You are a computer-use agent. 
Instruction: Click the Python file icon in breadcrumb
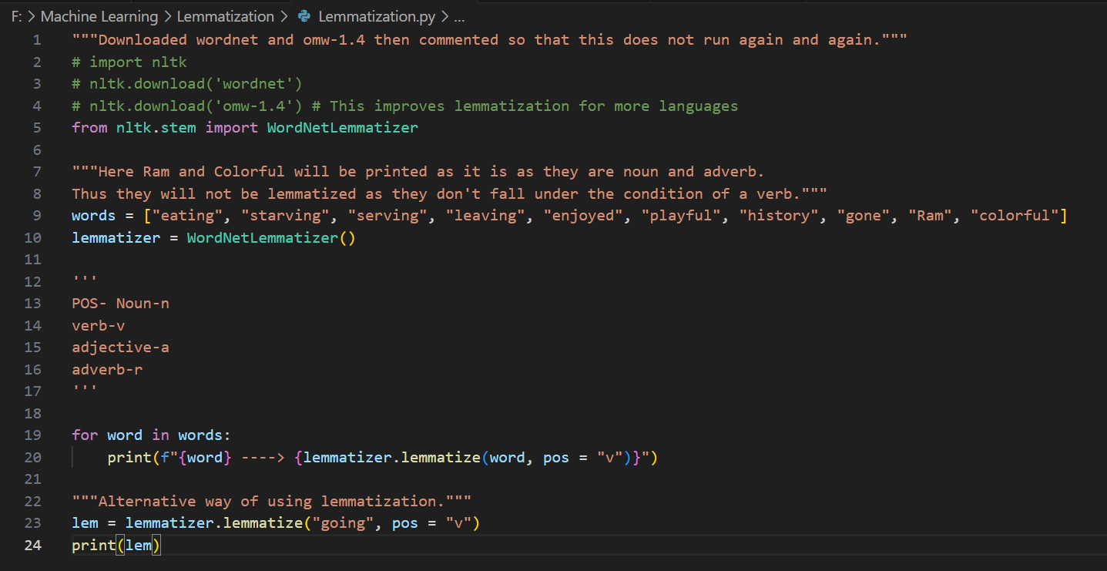click(x=304, y=16)
